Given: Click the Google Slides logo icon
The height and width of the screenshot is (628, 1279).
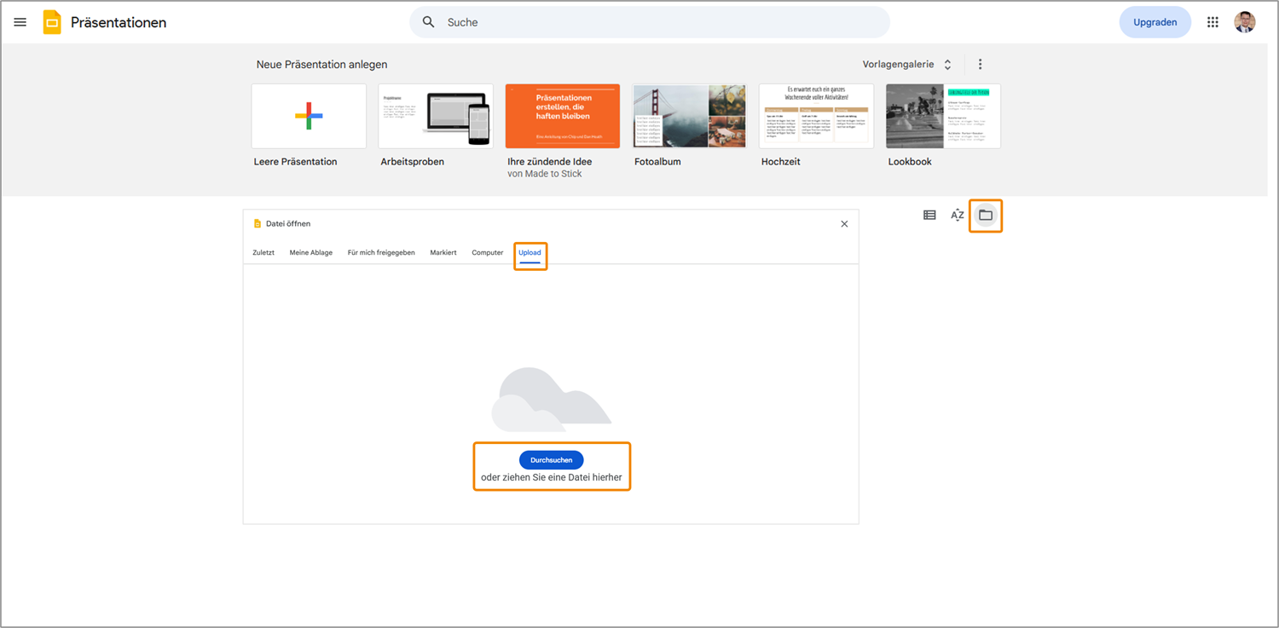Looking at the screenshot, I should (x=52, y=22).
